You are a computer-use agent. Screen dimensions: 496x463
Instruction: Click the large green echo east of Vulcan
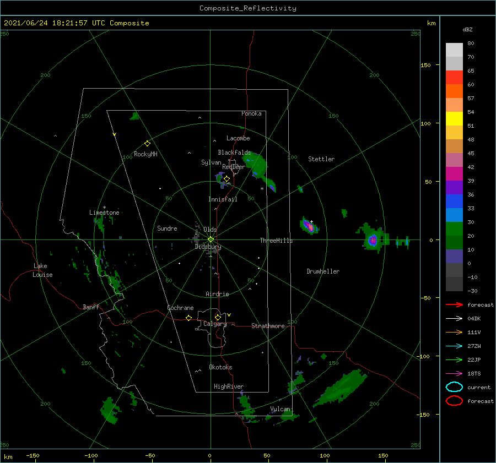[x=341, y=388]
